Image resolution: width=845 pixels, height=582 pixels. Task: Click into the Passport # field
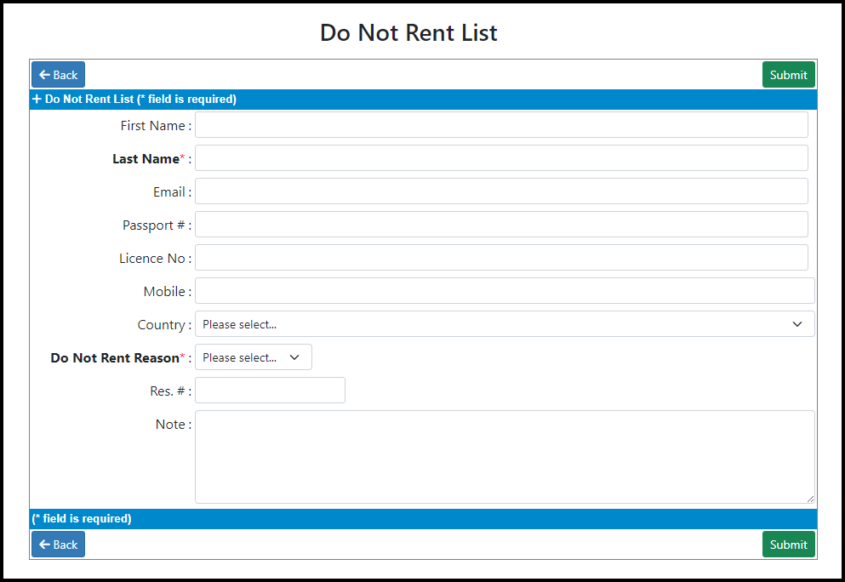click(501, 224)
